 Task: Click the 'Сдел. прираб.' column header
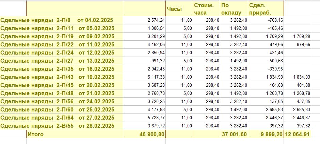pos(266,9)
